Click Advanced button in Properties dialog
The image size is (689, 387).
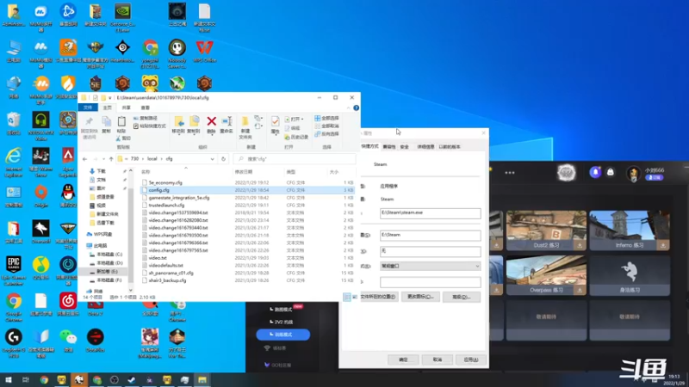click(x=462, y=297)
